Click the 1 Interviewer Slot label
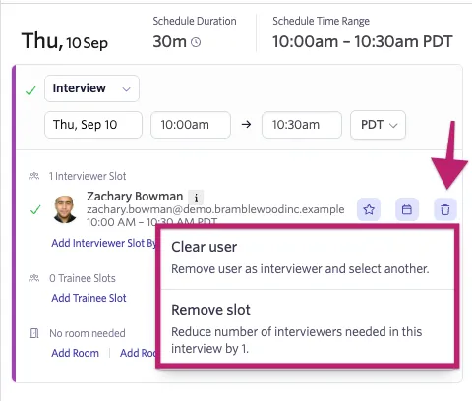 [x=88, y=176]
